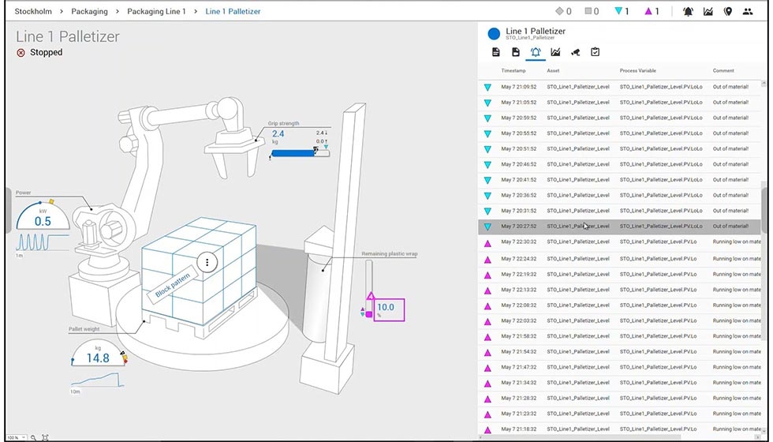Viewport: 773px width, 442px height.
Task: Click the fit-to-screen icon at bottom left
Action: click(x=45, y=437)
